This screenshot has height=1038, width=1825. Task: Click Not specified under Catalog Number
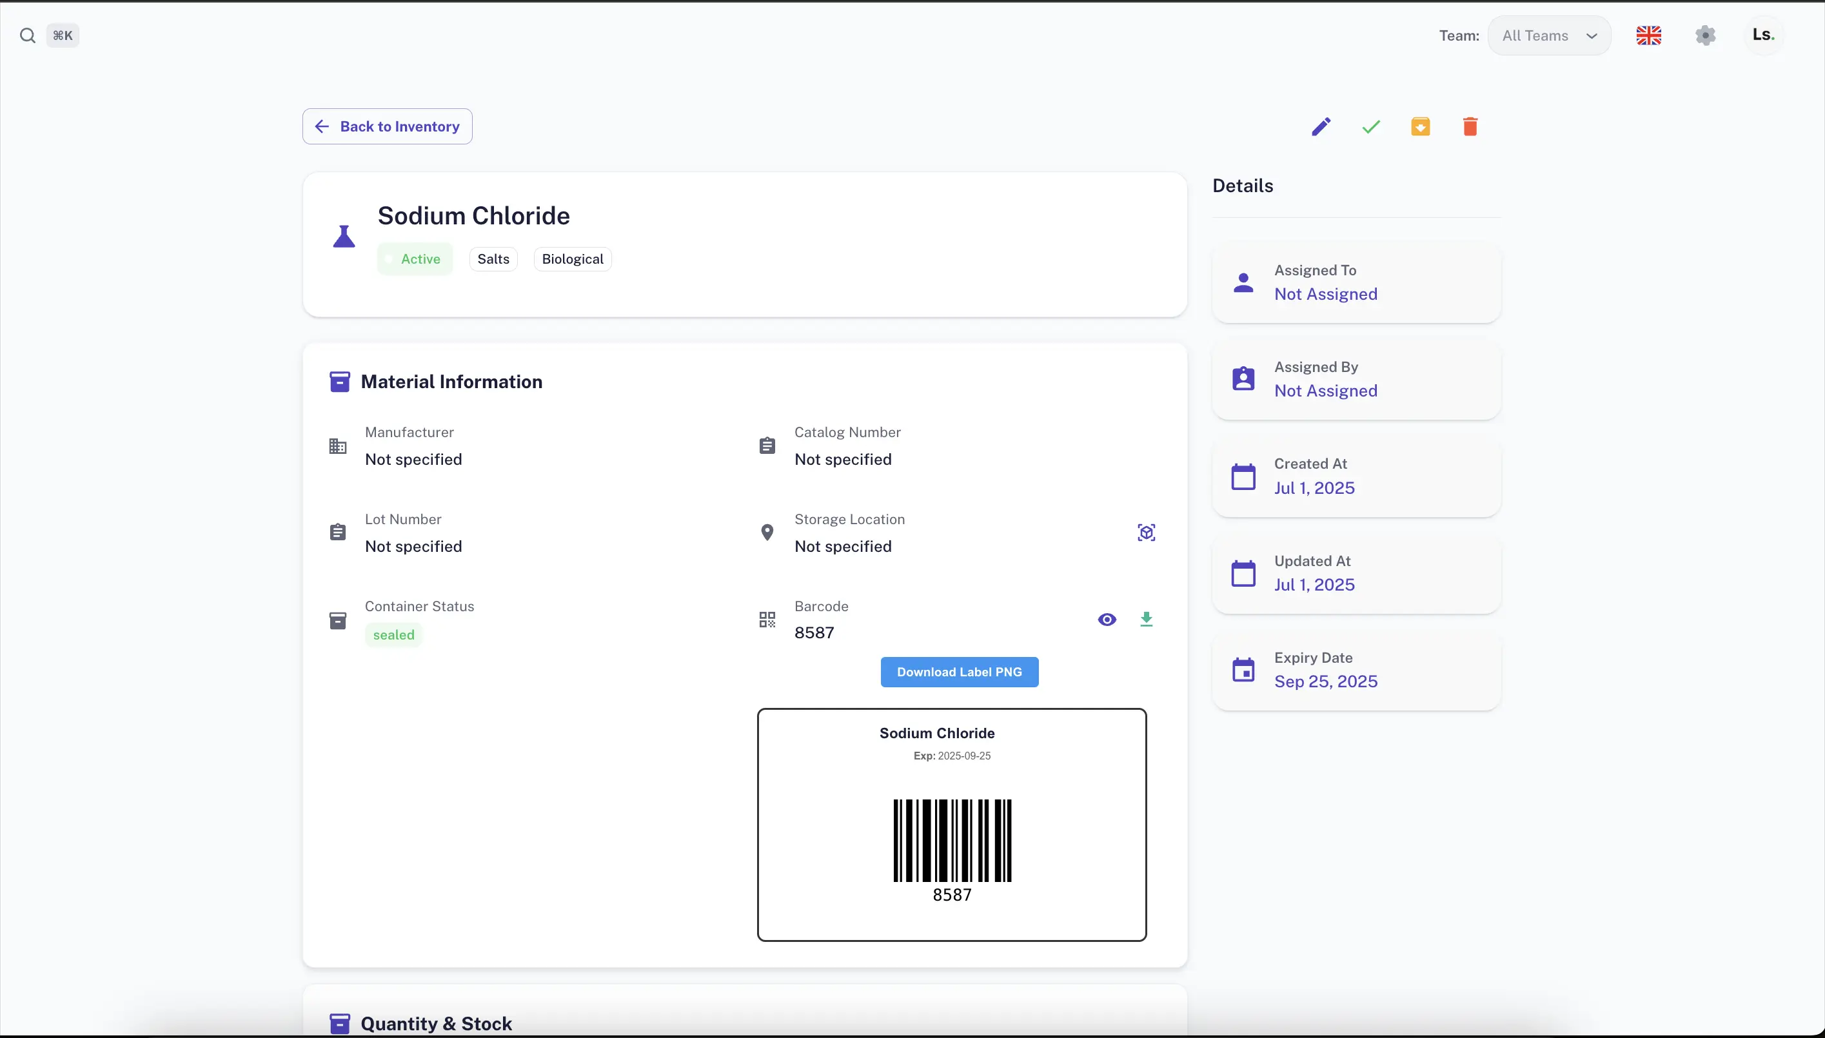pyautogui.click(x=843, y=459)
